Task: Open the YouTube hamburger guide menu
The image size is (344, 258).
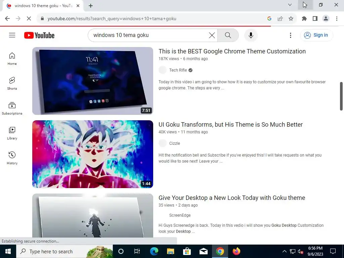Action: point(12,35)
